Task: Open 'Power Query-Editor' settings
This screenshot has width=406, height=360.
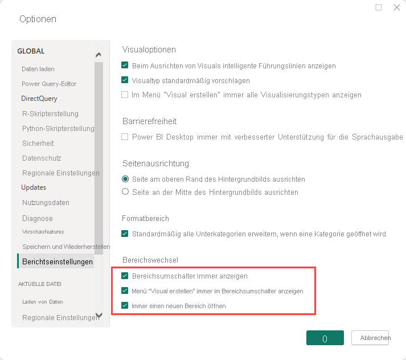Action: 49,84
